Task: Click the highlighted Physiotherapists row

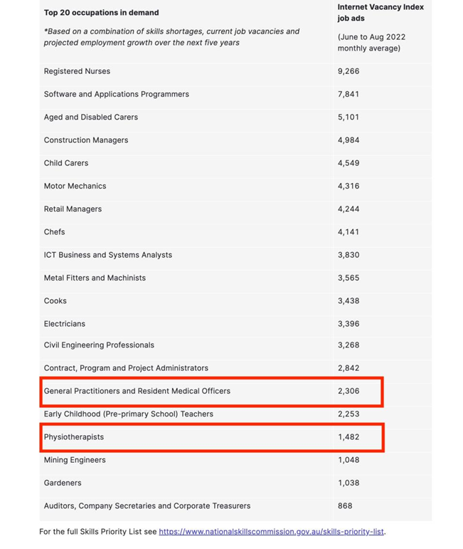Action: (x=211, y=437)
